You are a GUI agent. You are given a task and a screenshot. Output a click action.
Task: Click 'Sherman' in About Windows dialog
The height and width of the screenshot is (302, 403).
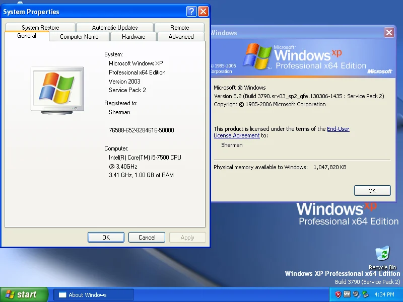click(x=232, y=145)
